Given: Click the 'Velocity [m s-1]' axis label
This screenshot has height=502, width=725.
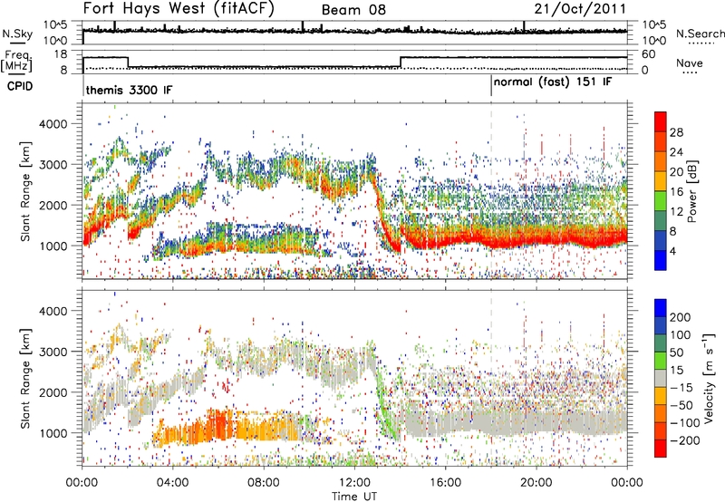Looking at the screenshot, I should (x=709, y=378).
